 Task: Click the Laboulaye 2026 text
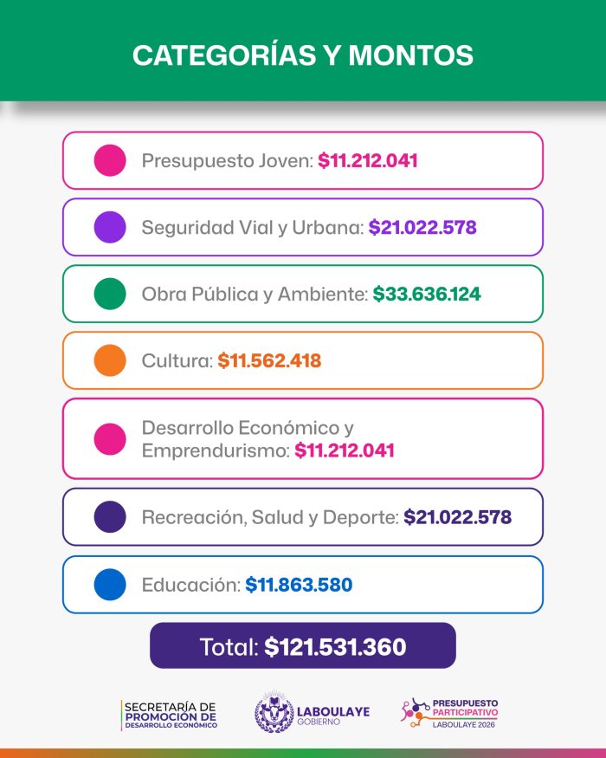(464, 724)
